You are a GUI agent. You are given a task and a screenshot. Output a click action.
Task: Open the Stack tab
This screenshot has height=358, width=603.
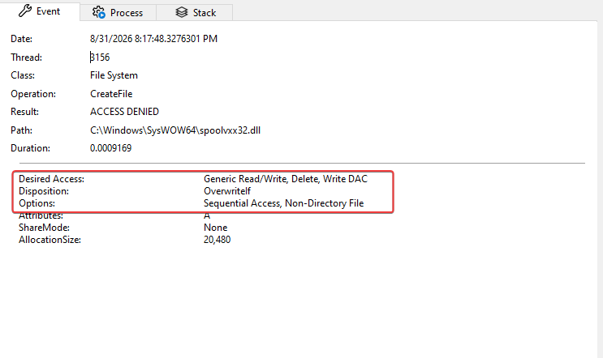195,12
